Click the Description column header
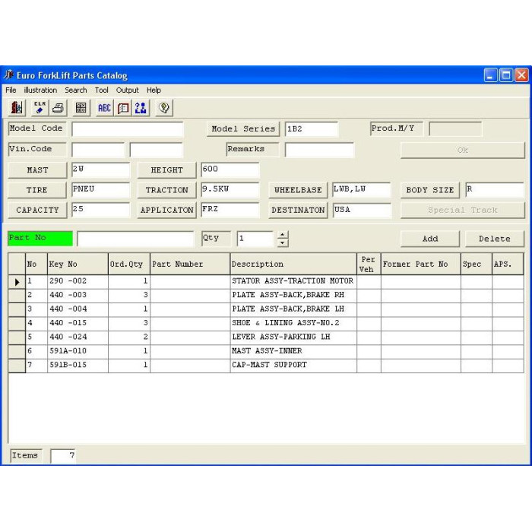This screenshot has width=532, height=532. point(293,264)
